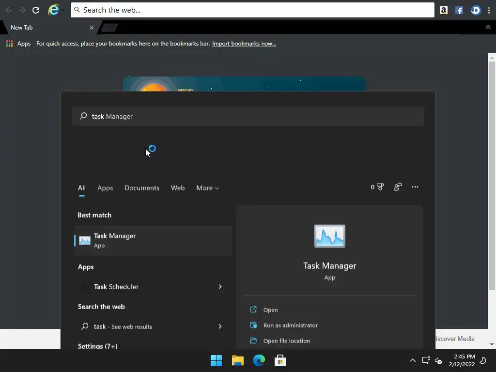Launch Microsoft Edge from taskbar
Screen dimensions: 496x372
[259, 360]
